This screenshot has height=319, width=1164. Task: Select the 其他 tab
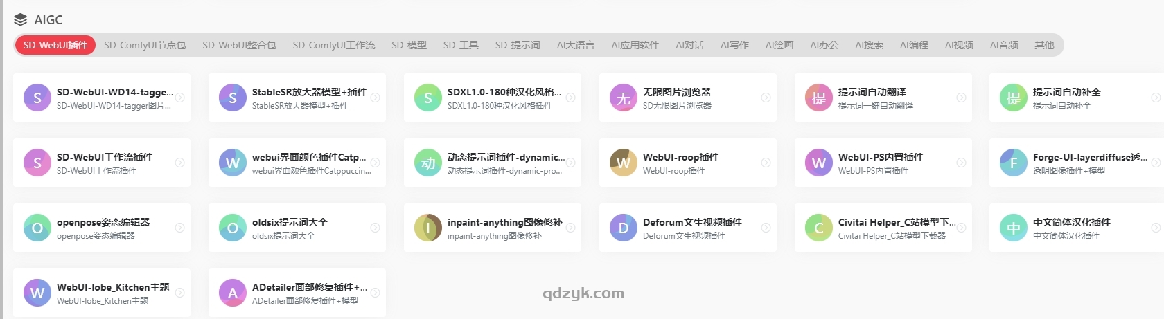coord(1044,45)
